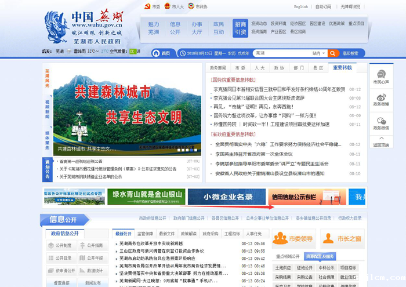
Task: Open 无障碍浏览 accessibility link
Action: click(350, 7)
